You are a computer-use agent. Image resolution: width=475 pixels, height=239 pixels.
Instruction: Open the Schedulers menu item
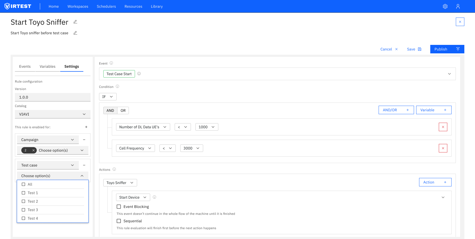click(106, 6)
